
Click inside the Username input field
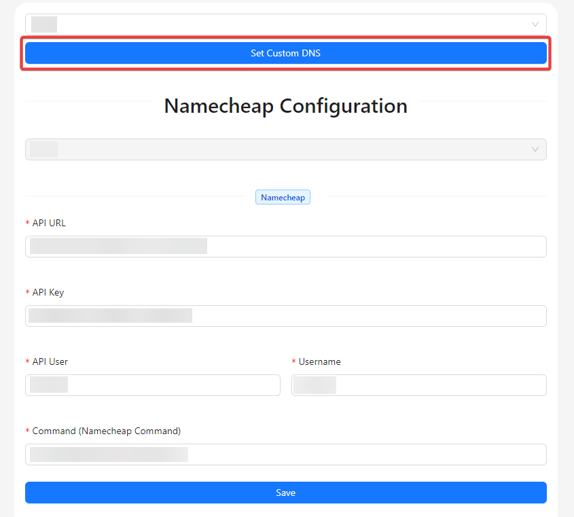pyautogui.click(x=418, y=385)
